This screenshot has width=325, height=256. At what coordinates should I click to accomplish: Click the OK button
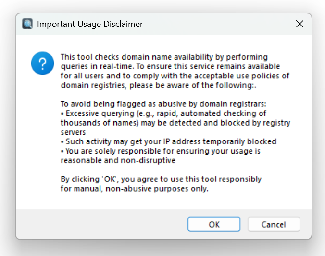coord(214,224)
